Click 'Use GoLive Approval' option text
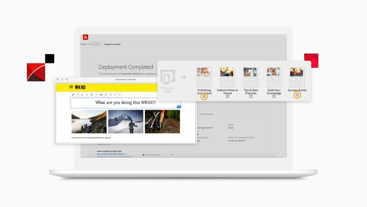The image size is (367, 207). click(237, 141)
